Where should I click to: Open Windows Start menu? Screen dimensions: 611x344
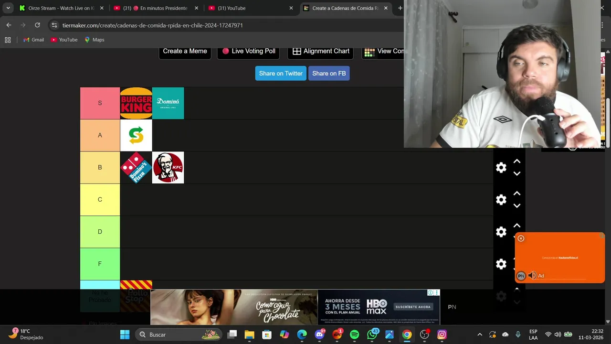125,334
